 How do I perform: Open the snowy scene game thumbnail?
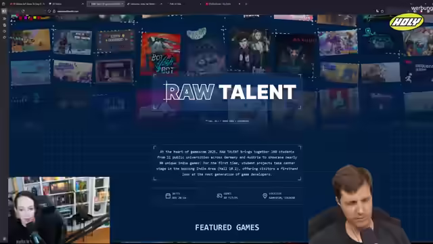tap(72, 42)
